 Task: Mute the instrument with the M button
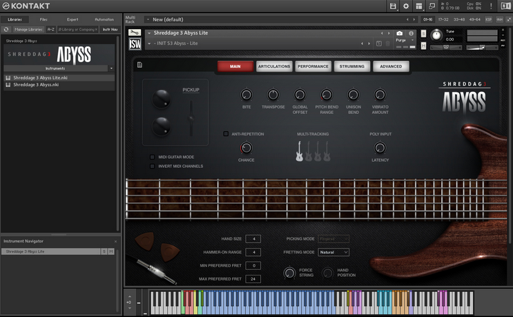(x=423, y=46)
